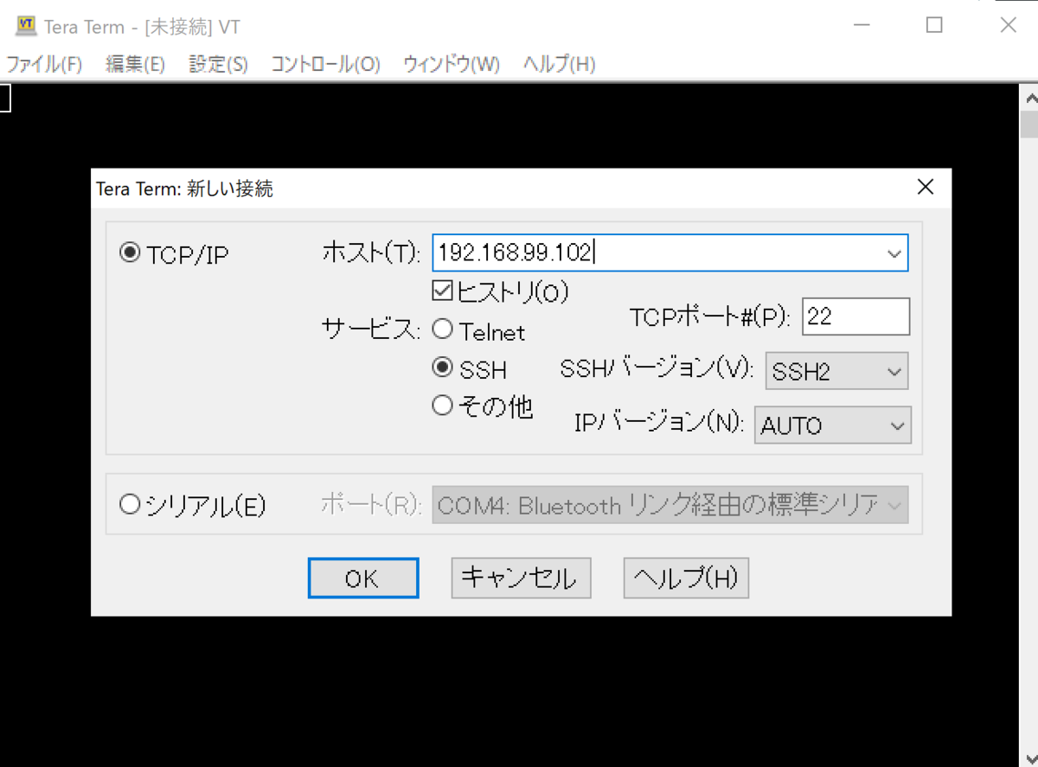The image size is (1038, 767).
Task: Click the Tera Term: 新しい接続 dialog title
Action: point(185,189)
